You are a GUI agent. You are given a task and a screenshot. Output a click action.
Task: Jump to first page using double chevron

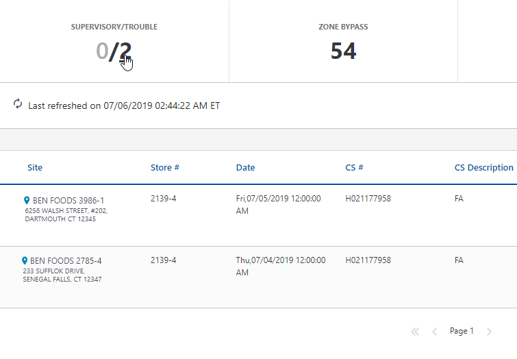click(x=414, y=332)
